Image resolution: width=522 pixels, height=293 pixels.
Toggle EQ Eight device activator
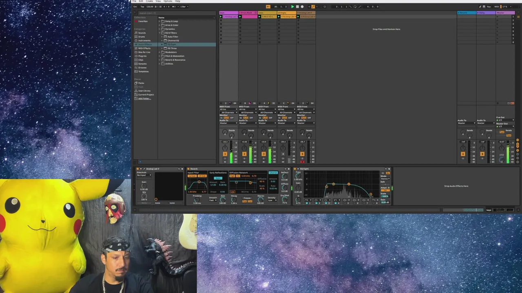295,169
